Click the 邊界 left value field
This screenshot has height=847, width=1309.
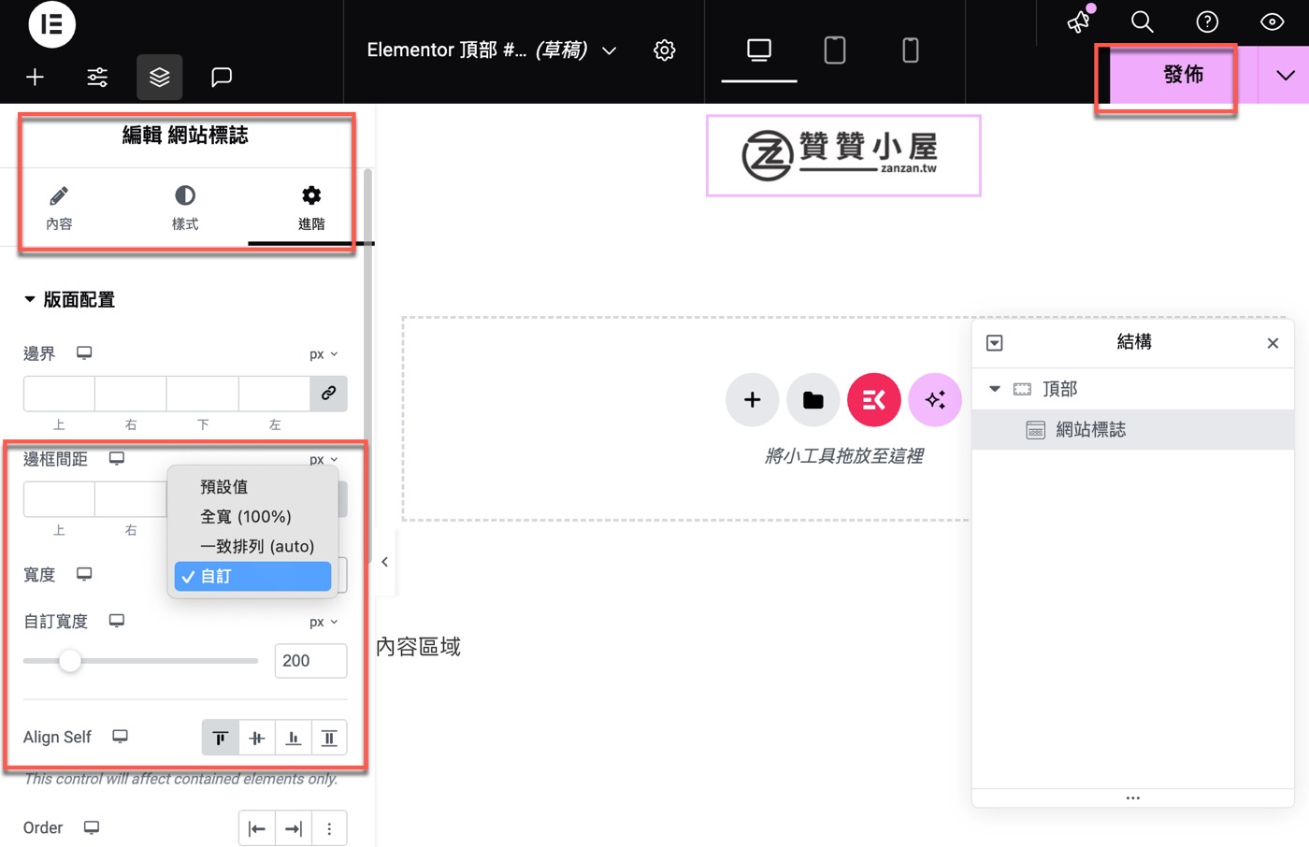click(x=275, y=394)
